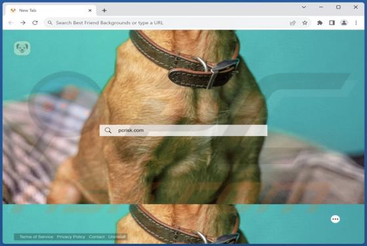This screenshot has width=367, height=246.
Task: Open the white three-dots bubble button
Action: (336, 219)
